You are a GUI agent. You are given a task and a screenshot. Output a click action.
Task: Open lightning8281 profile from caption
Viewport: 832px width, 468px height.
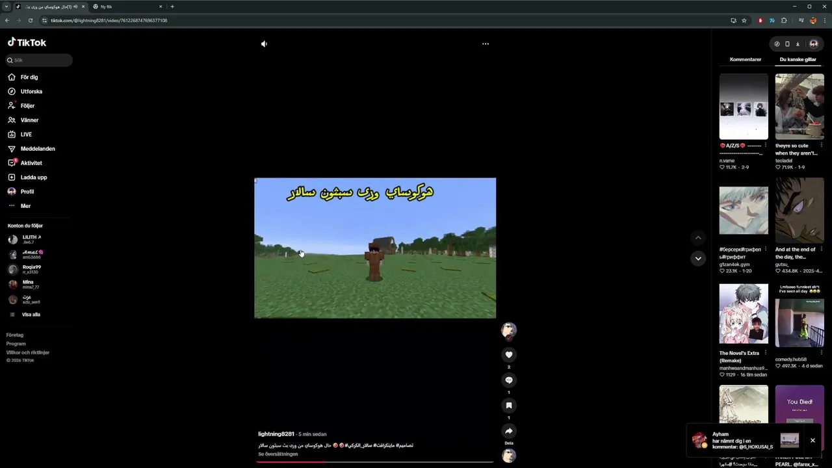[276, 434]
